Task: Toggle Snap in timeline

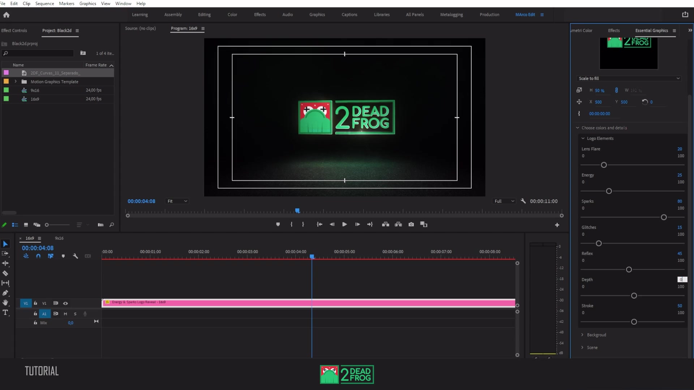Action: [x=38, y=256]
